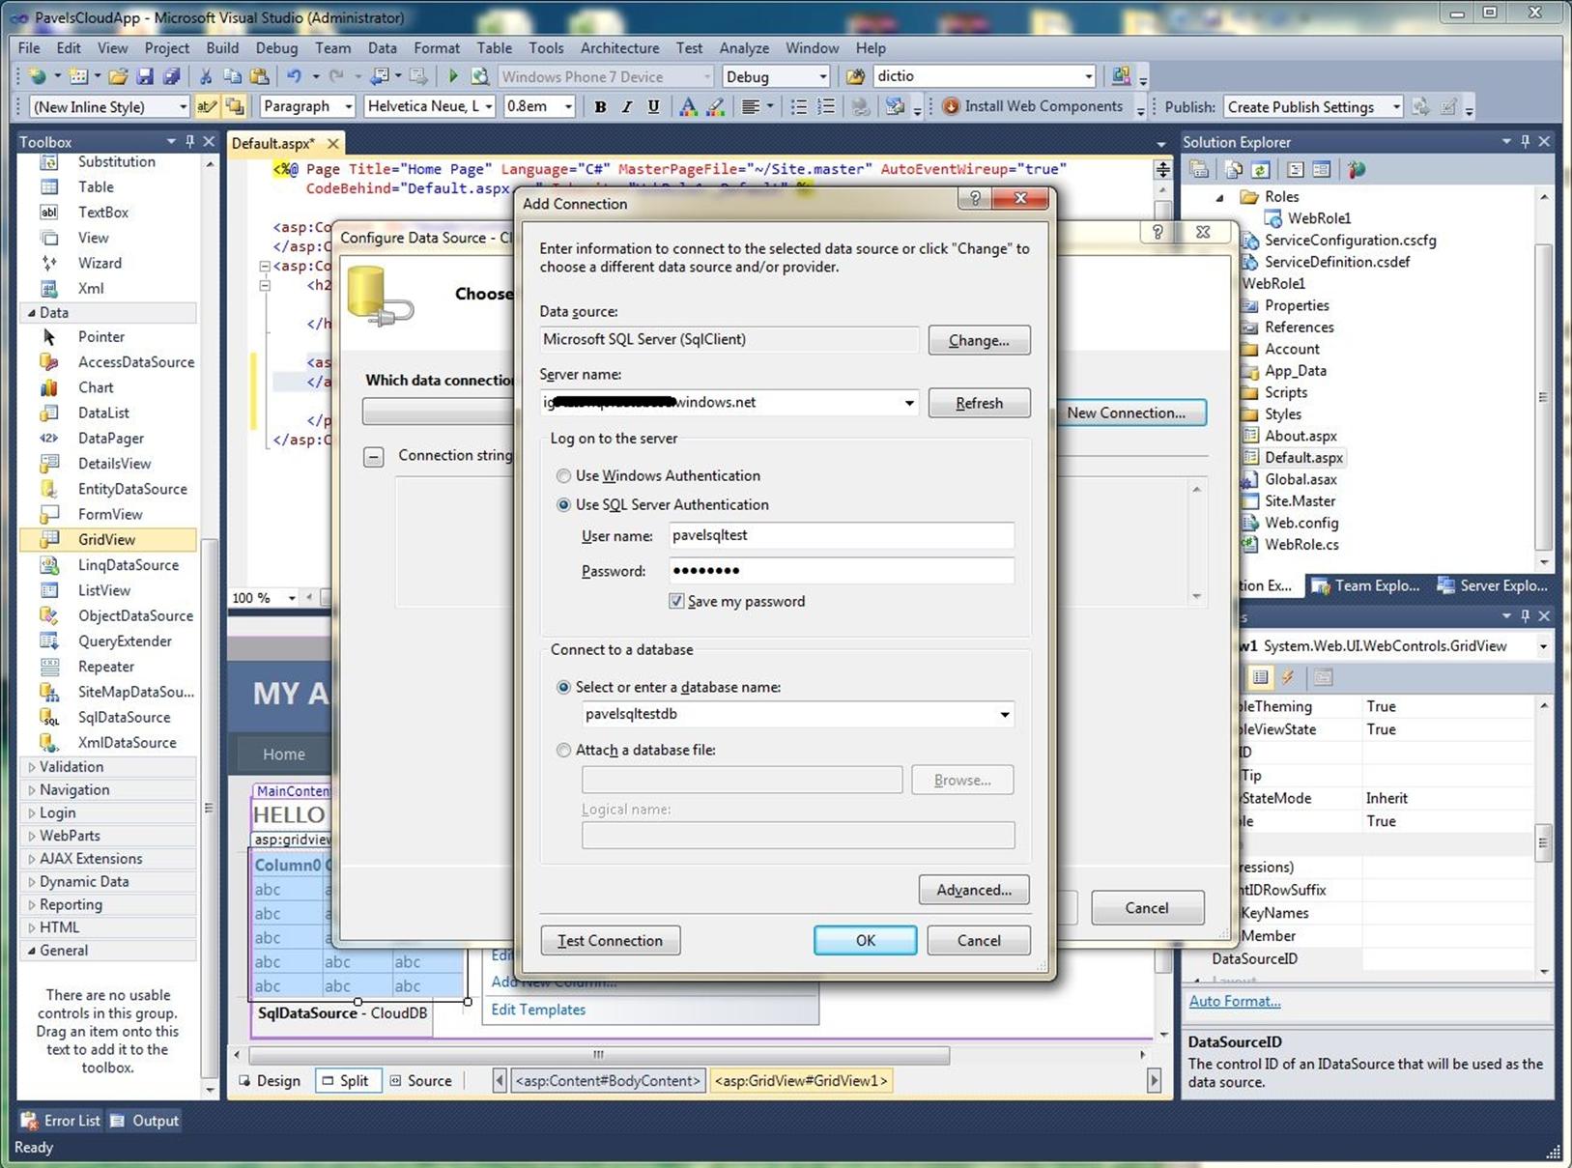
Task: Collapse the Roles node in Solution Explorer
Action: 1219,197
